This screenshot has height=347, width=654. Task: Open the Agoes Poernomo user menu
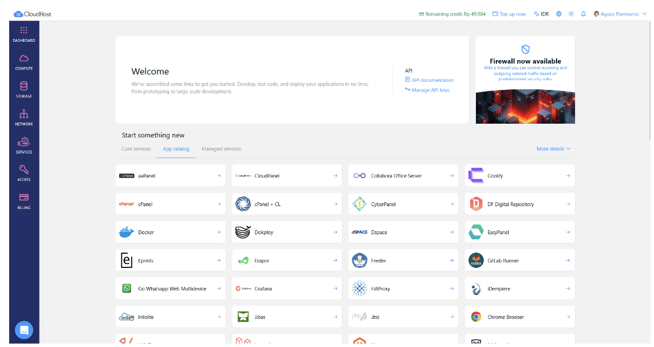[620, 14]
